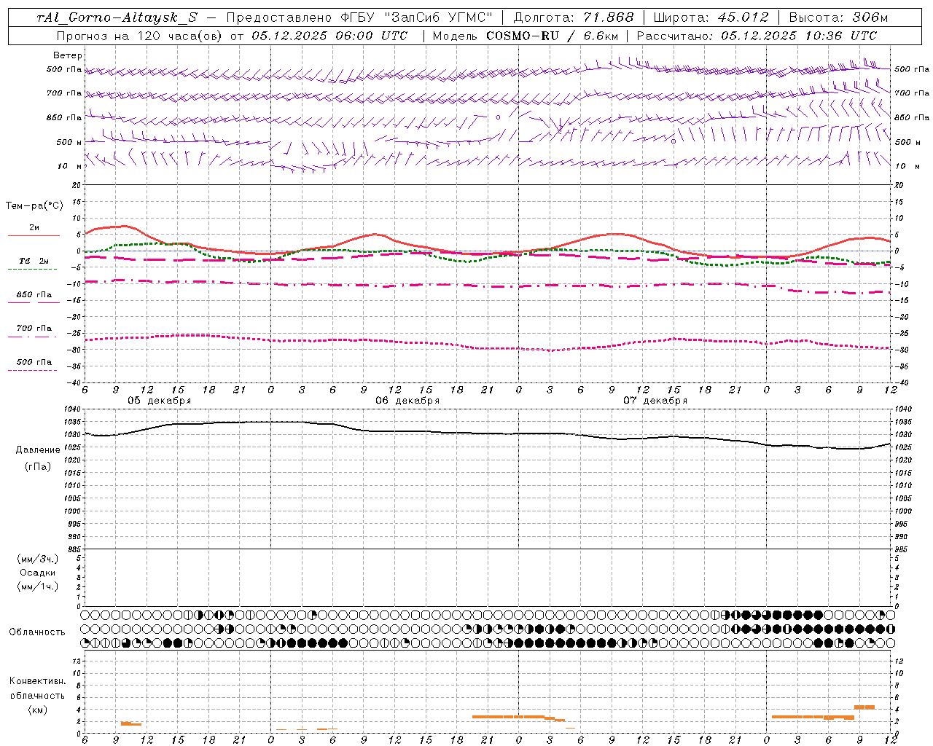Click the "Тем-ра(°C)" temperature panel label

[34, 206]
